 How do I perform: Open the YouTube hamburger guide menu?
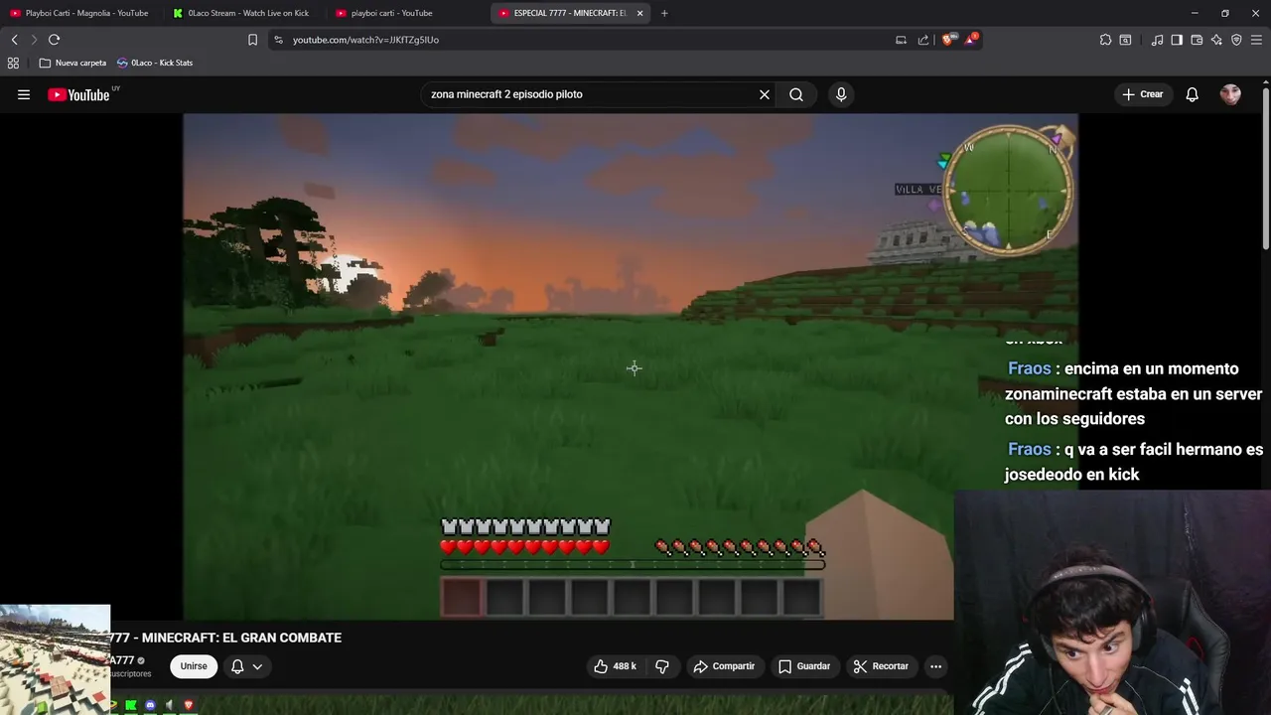click(24, 94)
